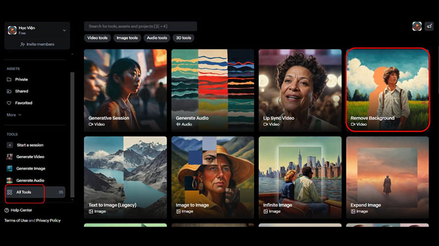Click the search tools and assets field
This screenshot has width=439, height=246.
tap(140, 26)
